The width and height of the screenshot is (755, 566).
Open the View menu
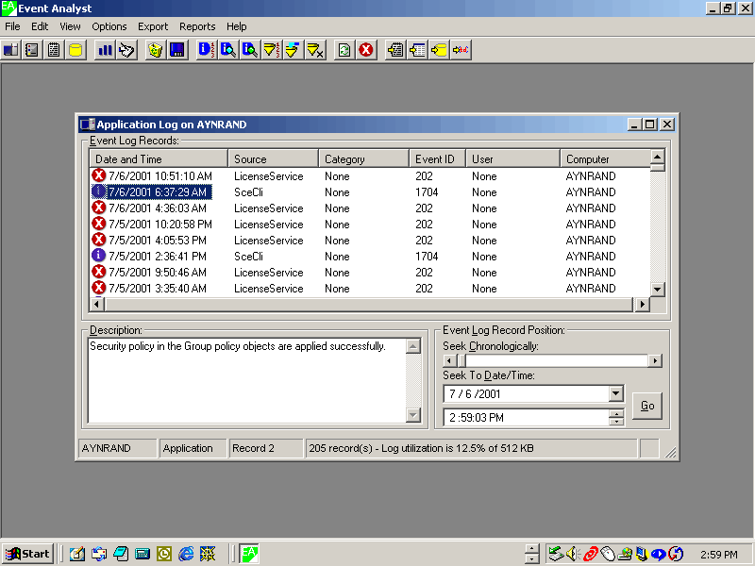click(x=70, y=26)
